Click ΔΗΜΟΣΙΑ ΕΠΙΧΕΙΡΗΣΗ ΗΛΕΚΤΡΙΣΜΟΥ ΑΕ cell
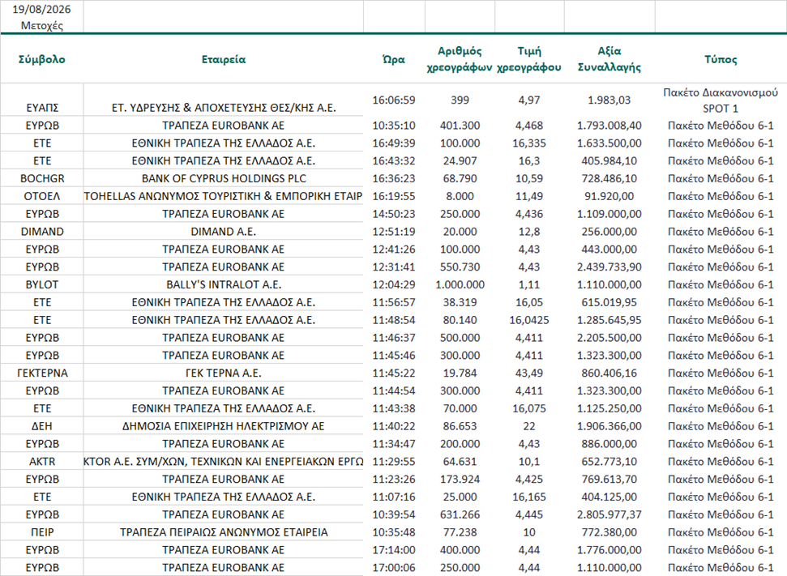This screenshot has height=576, width=787. pos(224,426)
